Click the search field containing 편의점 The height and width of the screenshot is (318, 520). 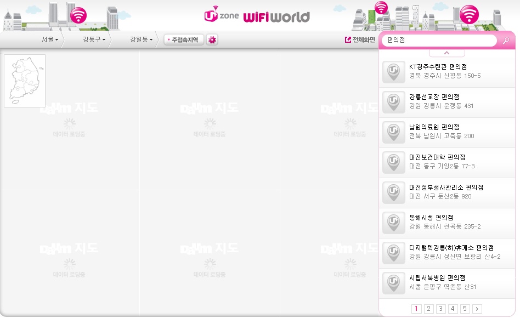tap(439, 41)
